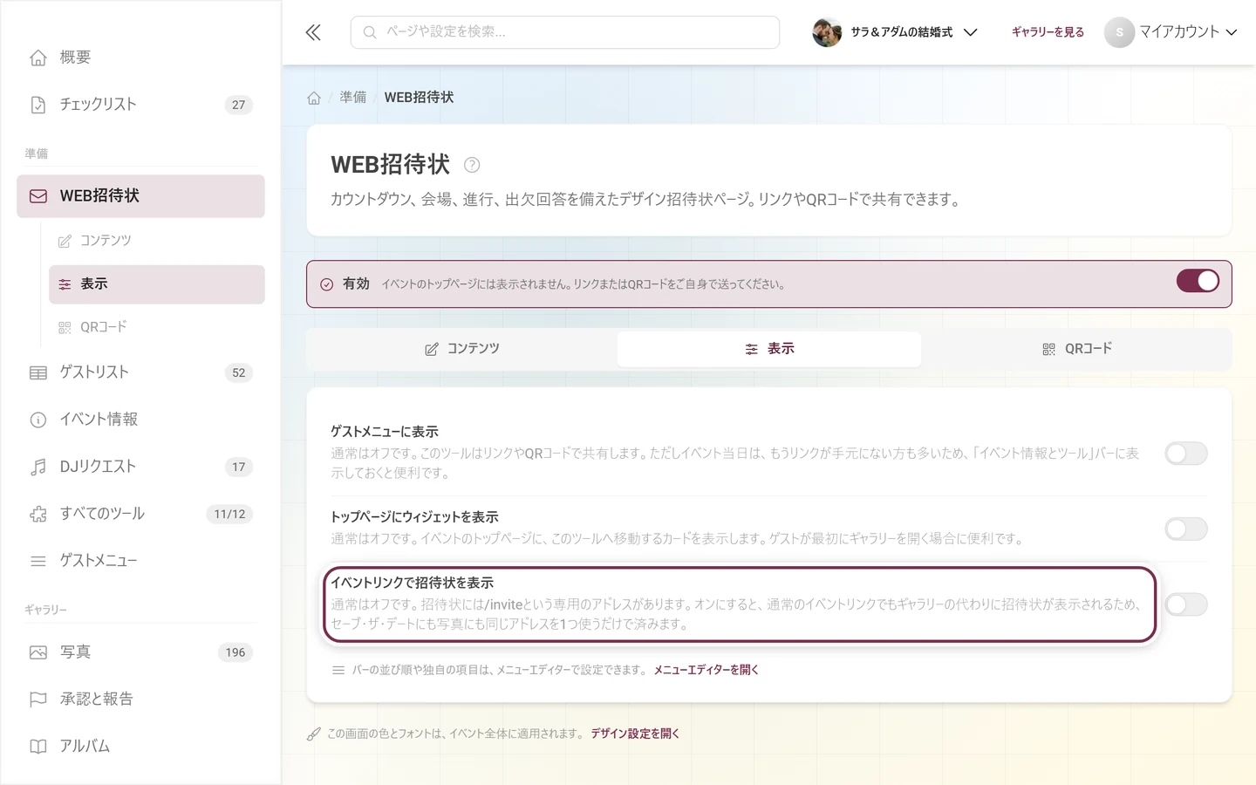Open イベント情報 in the sidebar
Screen dimensions: 1256x785
click(x=140, y=420)
